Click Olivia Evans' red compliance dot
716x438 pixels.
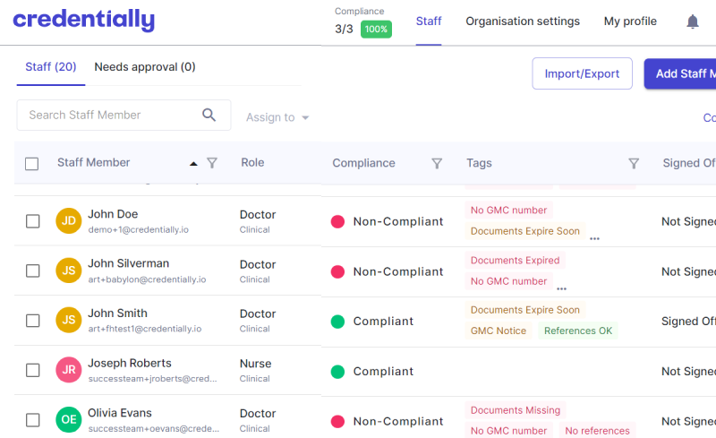click(x=337, y=422)
